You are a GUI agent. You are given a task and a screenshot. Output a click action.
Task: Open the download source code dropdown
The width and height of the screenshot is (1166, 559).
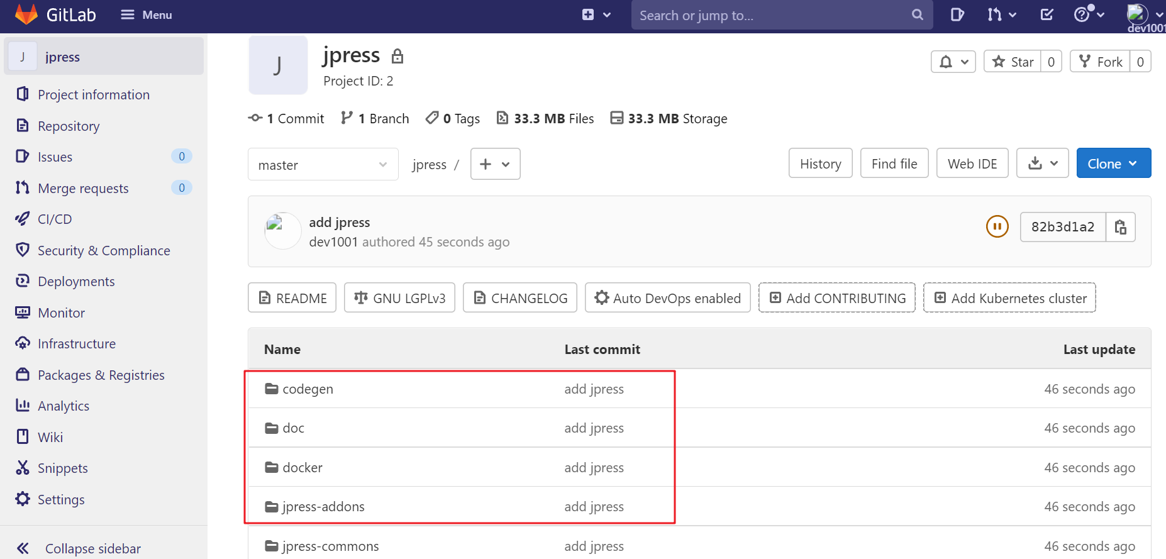1043,163
